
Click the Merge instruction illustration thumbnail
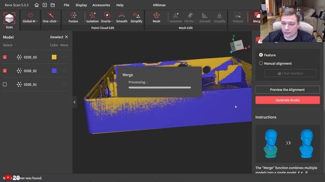click(x=287, y=143)
